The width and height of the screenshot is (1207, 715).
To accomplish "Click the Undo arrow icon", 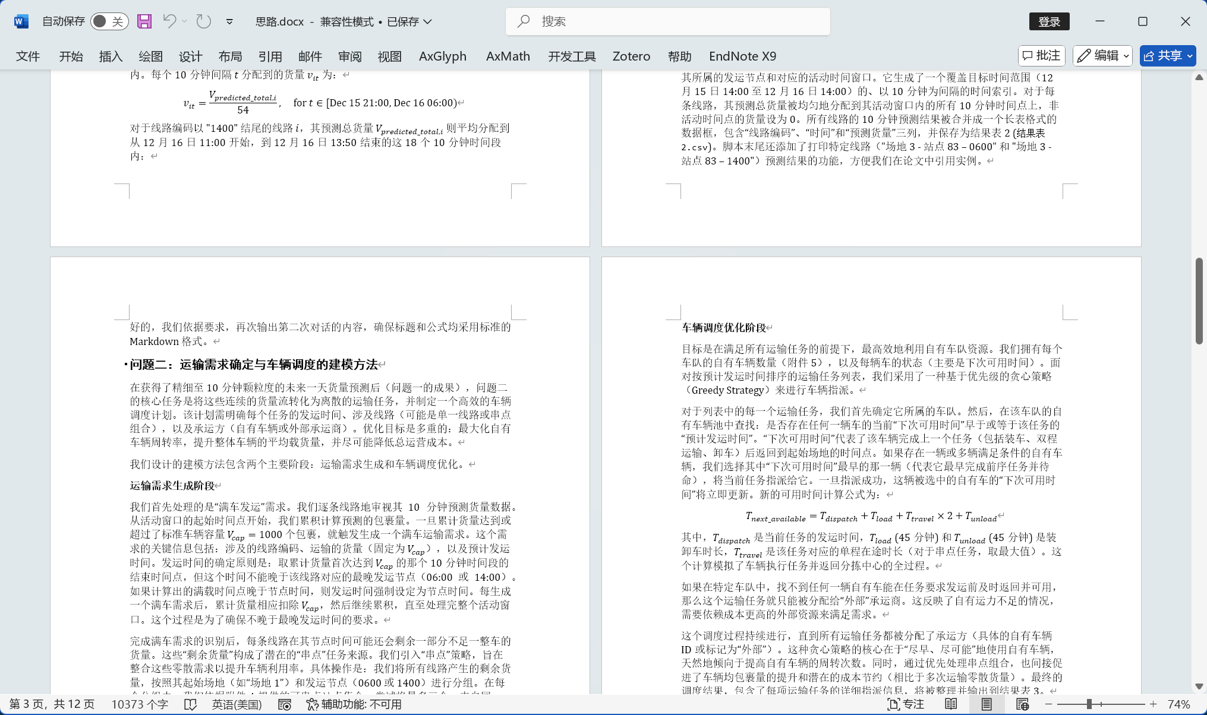I will pos(169,21).
